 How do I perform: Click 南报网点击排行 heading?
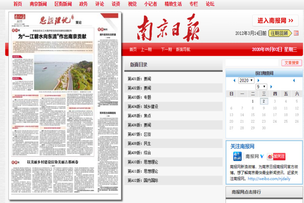click(x=246, y=192)
